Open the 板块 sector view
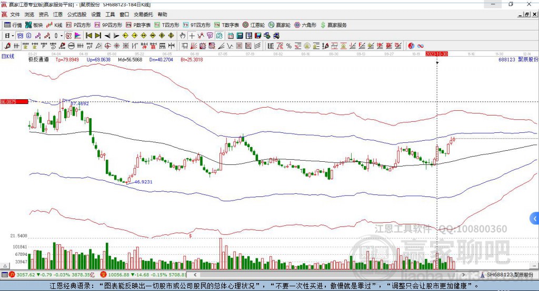Image resolution: width=539 pixels, height=291 pixels. click(x=34, y=25)
